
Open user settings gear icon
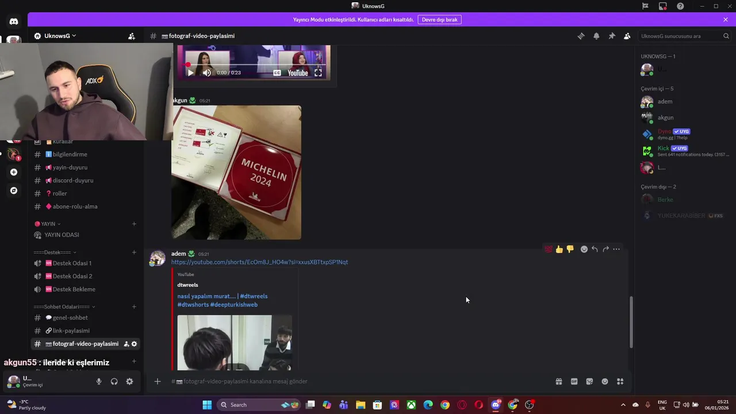(x=129, y=381)
